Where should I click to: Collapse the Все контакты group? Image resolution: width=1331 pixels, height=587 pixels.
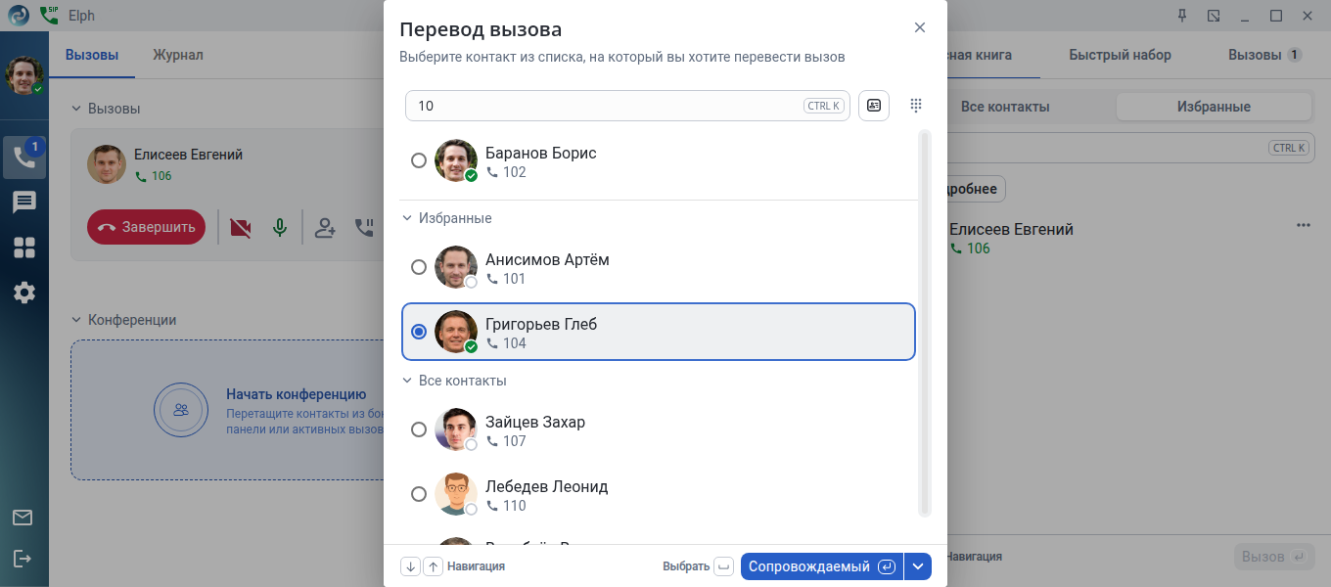(x=407, y=381)
